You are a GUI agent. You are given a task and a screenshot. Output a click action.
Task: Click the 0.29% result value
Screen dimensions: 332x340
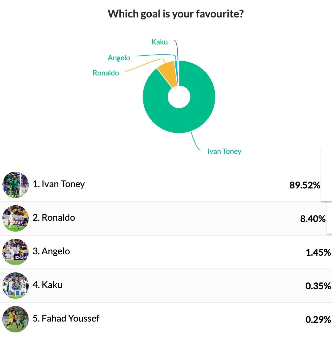318,320
